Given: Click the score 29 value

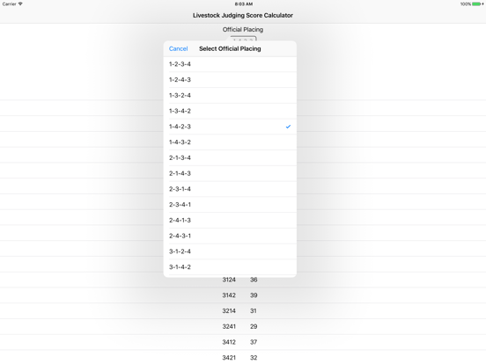Looking at the screenshot, I should click(254, 326).
